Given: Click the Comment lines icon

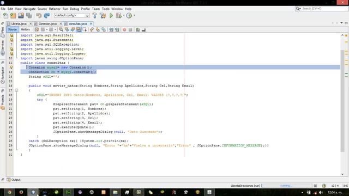Looking at the screenshot, I should [x=138, y=29].
